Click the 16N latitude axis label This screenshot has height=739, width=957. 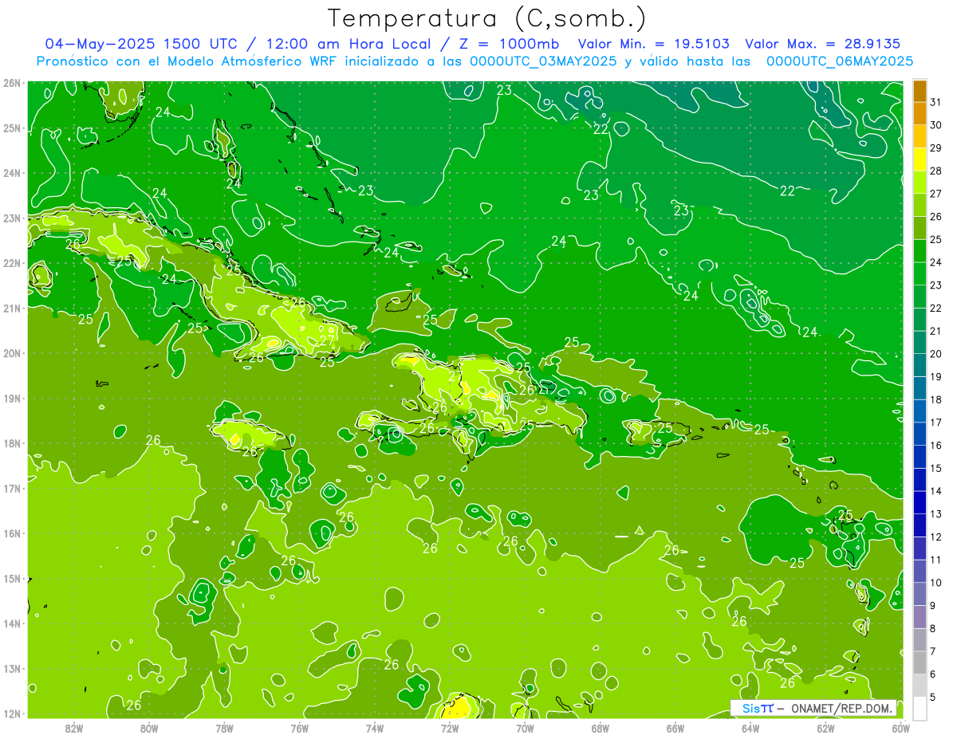tap(12, 533)
